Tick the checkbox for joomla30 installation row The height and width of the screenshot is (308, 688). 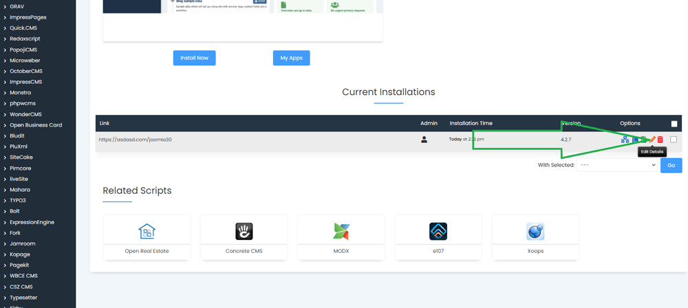(x=674, y=140)
